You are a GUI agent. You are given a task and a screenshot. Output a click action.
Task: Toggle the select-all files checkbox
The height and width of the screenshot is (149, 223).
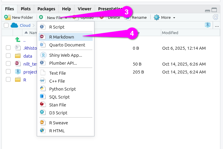6,25
